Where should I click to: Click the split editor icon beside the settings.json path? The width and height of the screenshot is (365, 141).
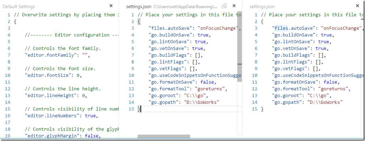(224, 6)
